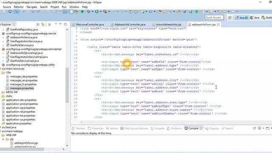This screenshot has height=153, width=272.
Task: Click Run Last Tool with red toolbox
Action: (x=105, y=11)
